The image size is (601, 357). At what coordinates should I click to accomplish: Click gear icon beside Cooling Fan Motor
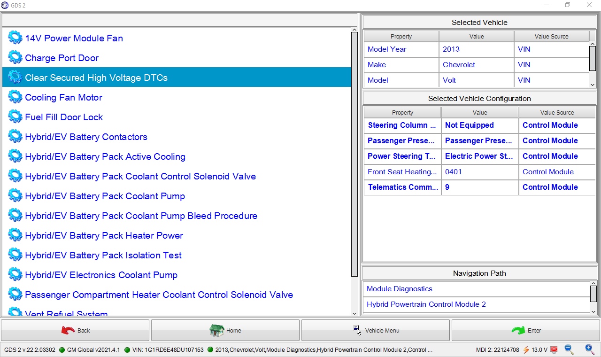[x=15, y=97]
